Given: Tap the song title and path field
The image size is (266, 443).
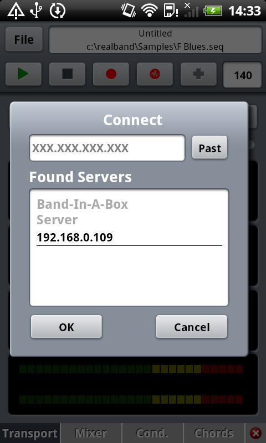Looking at the screenshot, I should coord(156,40).
